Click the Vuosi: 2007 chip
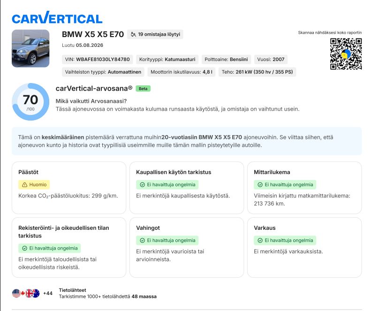Viewport: 372px width, 311px height. click(x=271, y=59)
